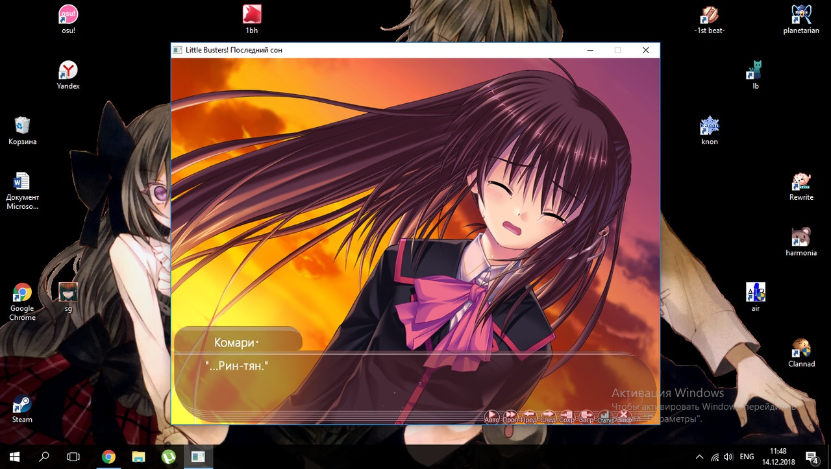Toggle Авто auto-play mode in the game

492,416
